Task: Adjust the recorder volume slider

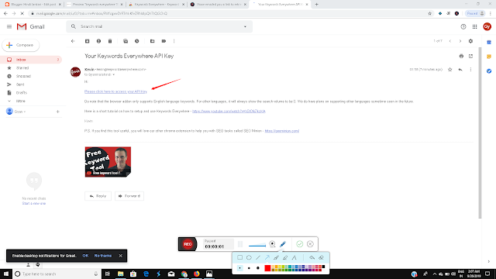Action: click(x=257, y=246)
